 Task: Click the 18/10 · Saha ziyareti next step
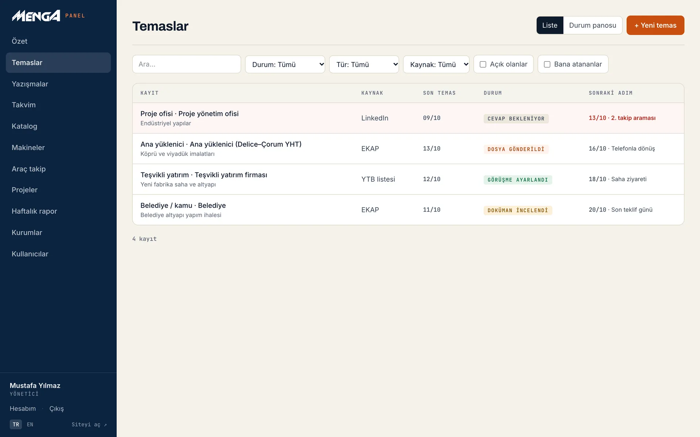pyautogui.click(x=618, y=179)
